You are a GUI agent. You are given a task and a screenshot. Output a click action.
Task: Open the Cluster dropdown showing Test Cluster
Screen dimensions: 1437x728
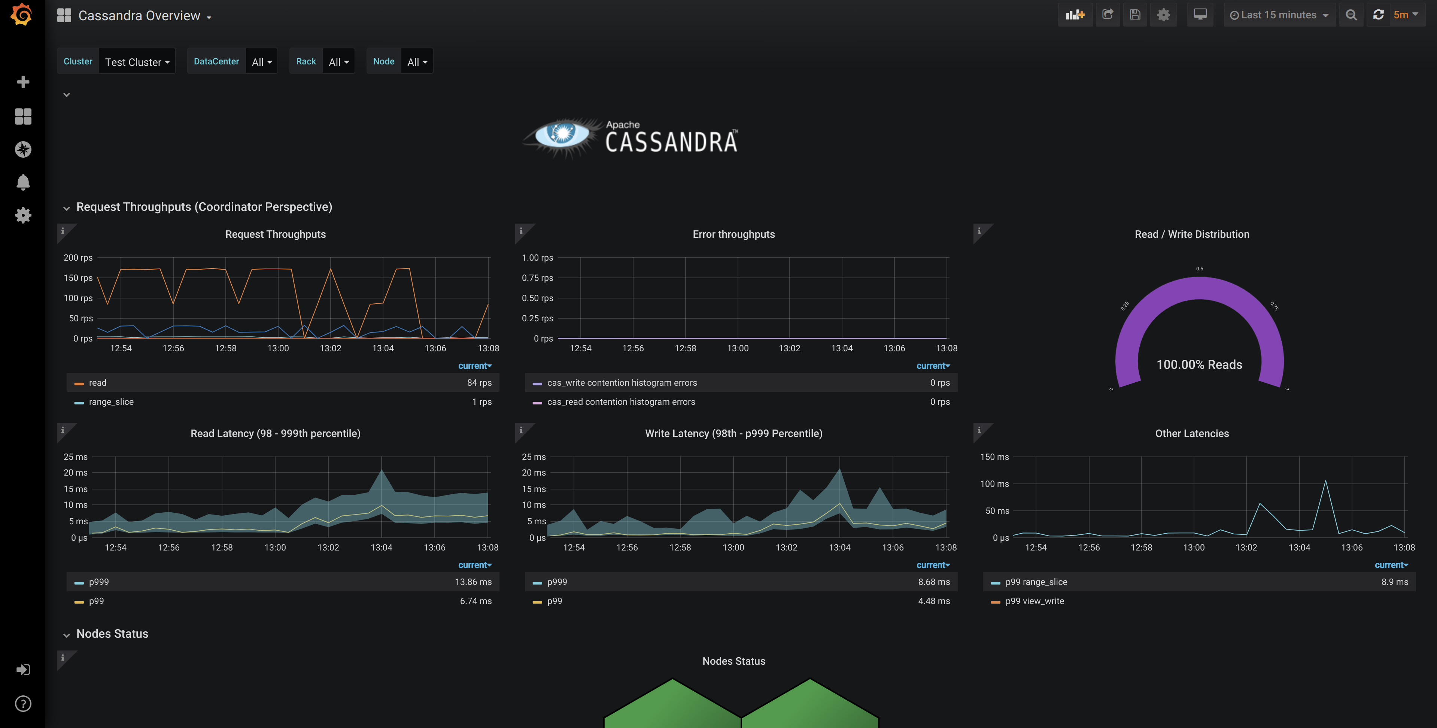pyautogui.click(x=137, y=62)
